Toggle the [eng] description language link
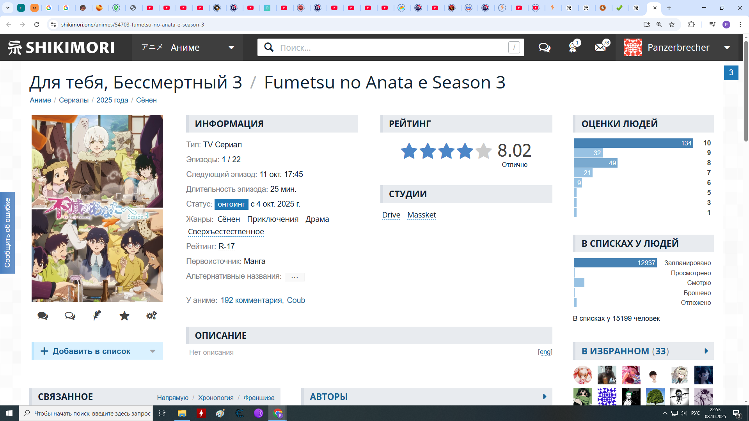 pyautogui.click(x=545, y=352)
